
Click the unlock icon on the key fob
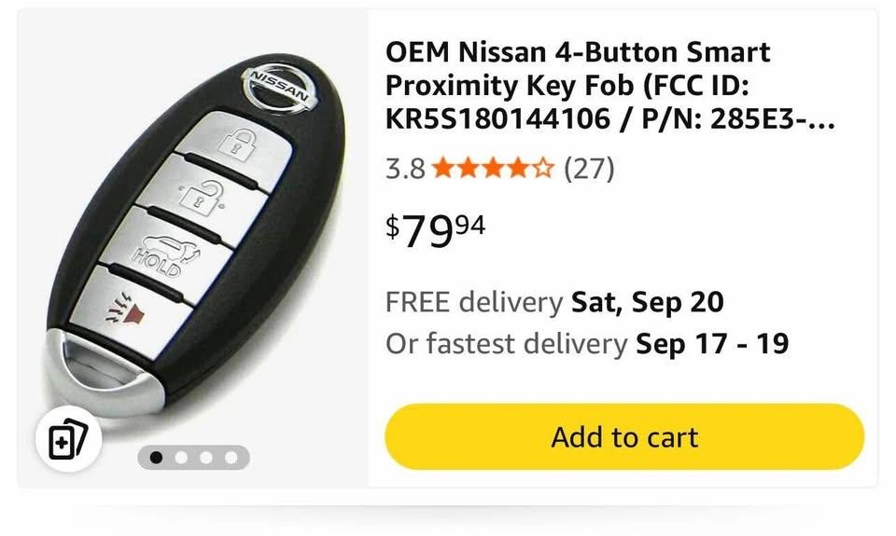(x=200, y=198)
